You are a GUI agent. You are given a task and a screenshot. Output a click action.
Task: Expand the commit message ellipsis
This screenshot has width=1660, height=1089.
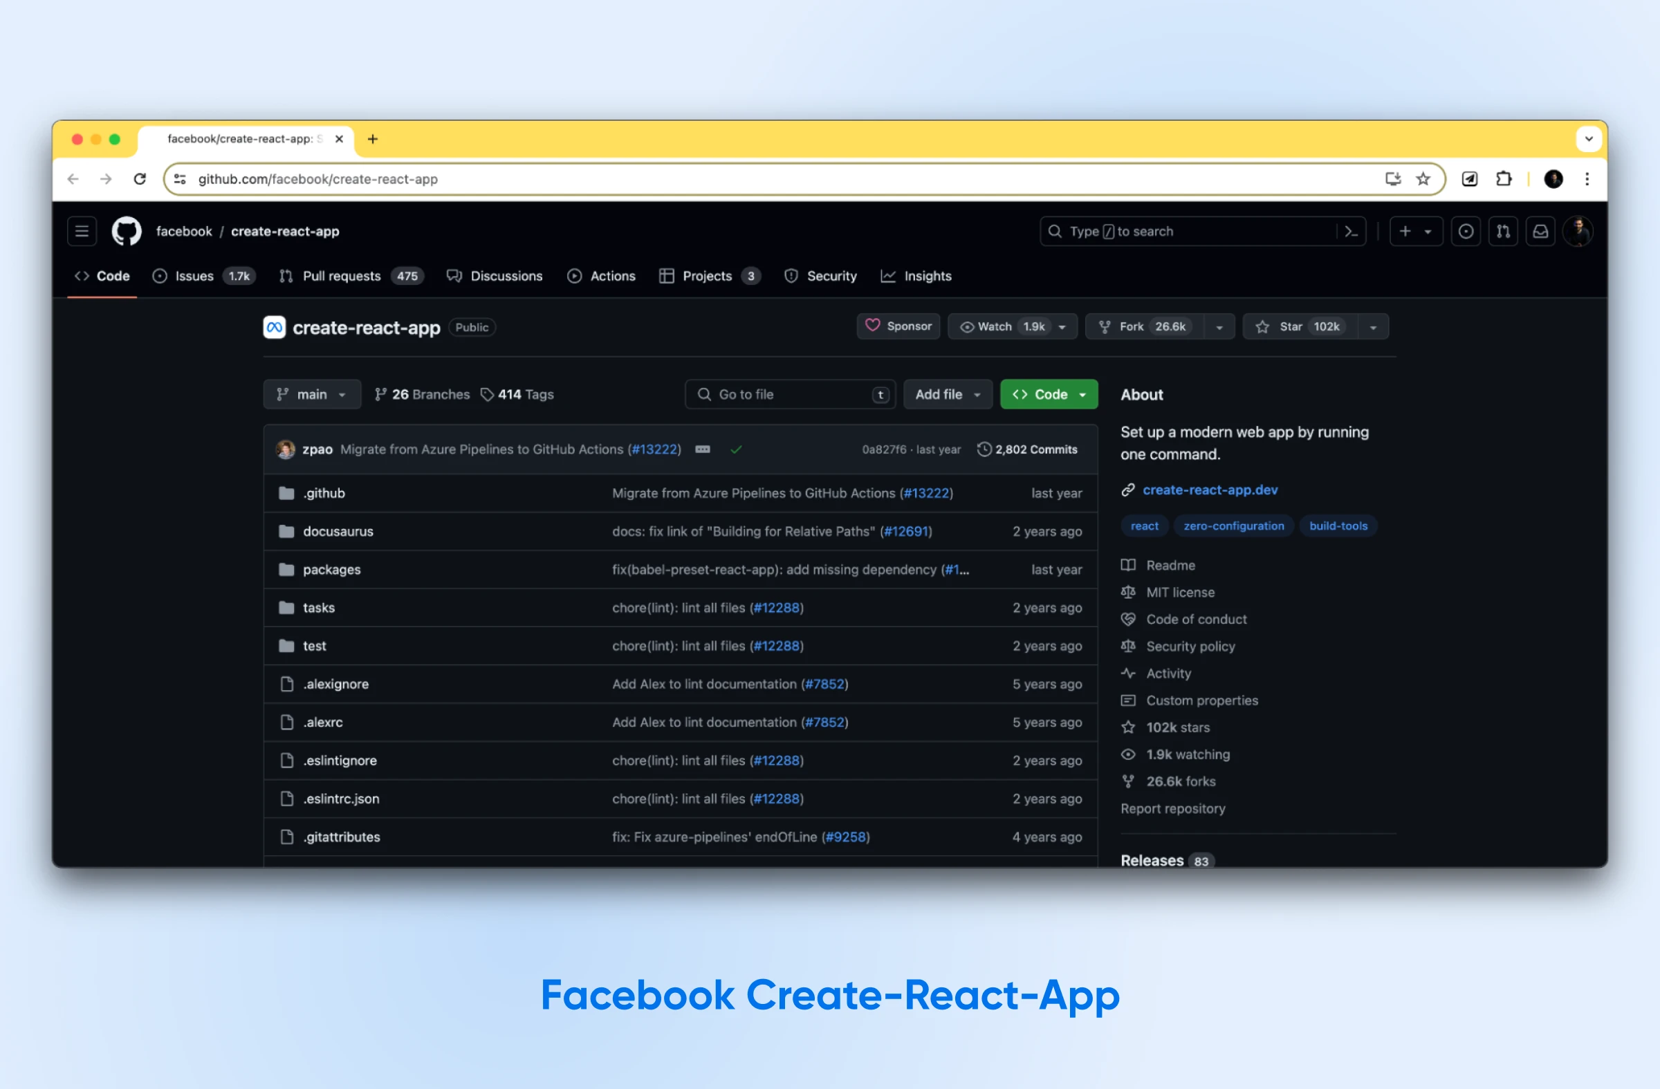[702, 449]
